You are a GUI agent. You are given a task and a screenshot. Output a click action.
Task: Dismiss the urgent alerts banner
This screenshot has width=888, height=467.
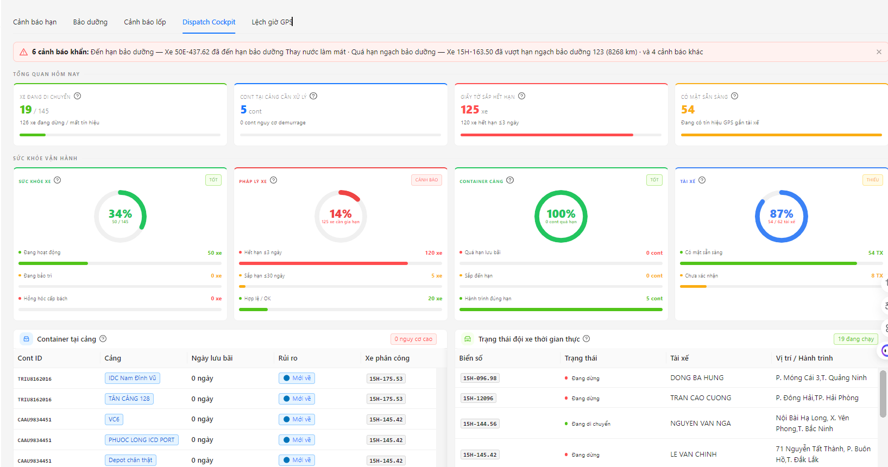(x=879, y=52)
